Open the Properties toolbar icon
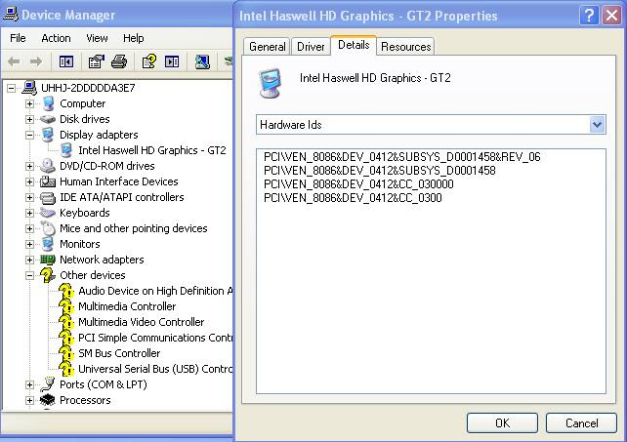This screenshot has height=442, width=627. (96, 61)
